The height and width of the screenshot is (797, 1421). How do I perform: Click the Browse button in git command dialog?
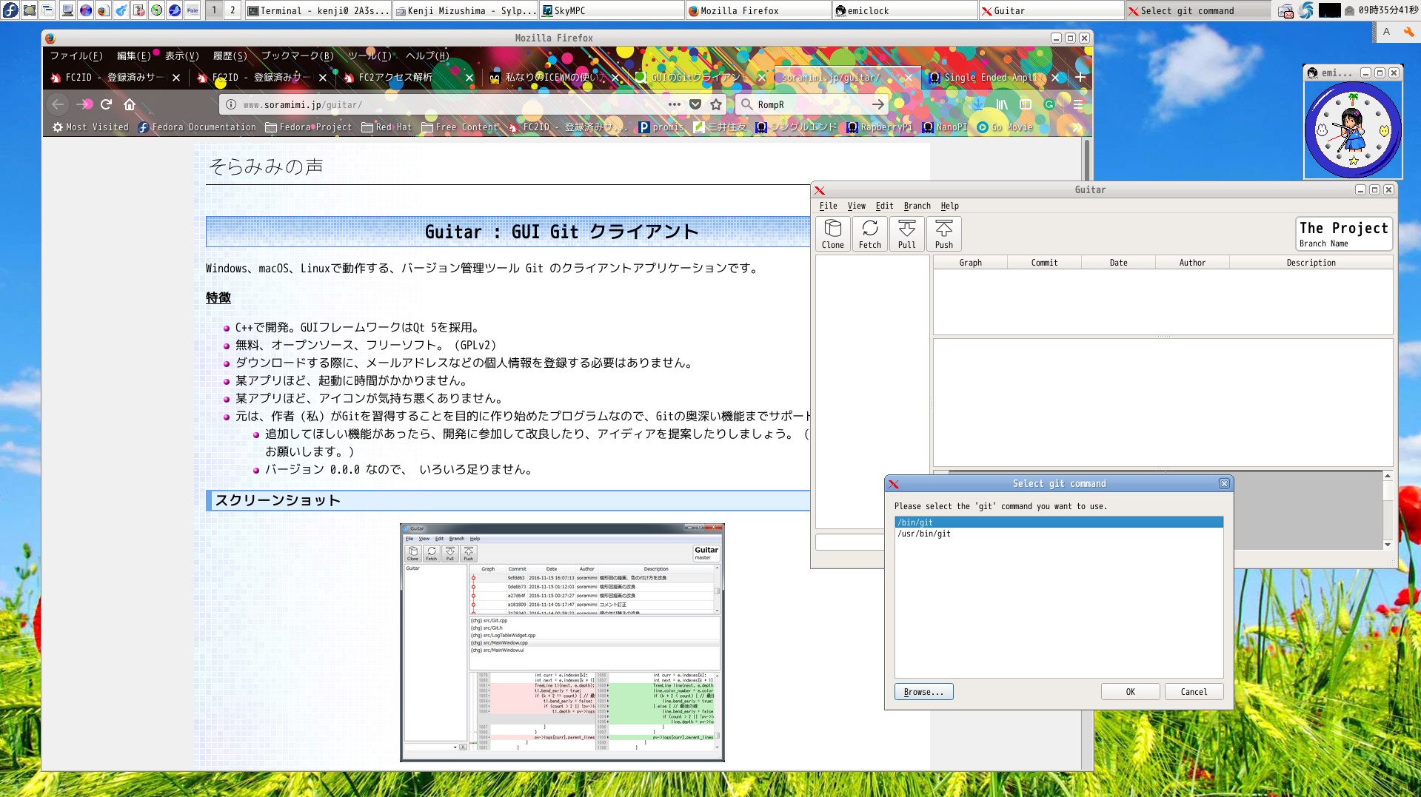[923, 691]
